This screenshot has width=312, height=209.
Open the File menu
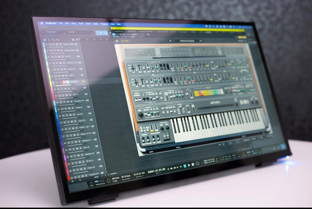coord(61,23)
